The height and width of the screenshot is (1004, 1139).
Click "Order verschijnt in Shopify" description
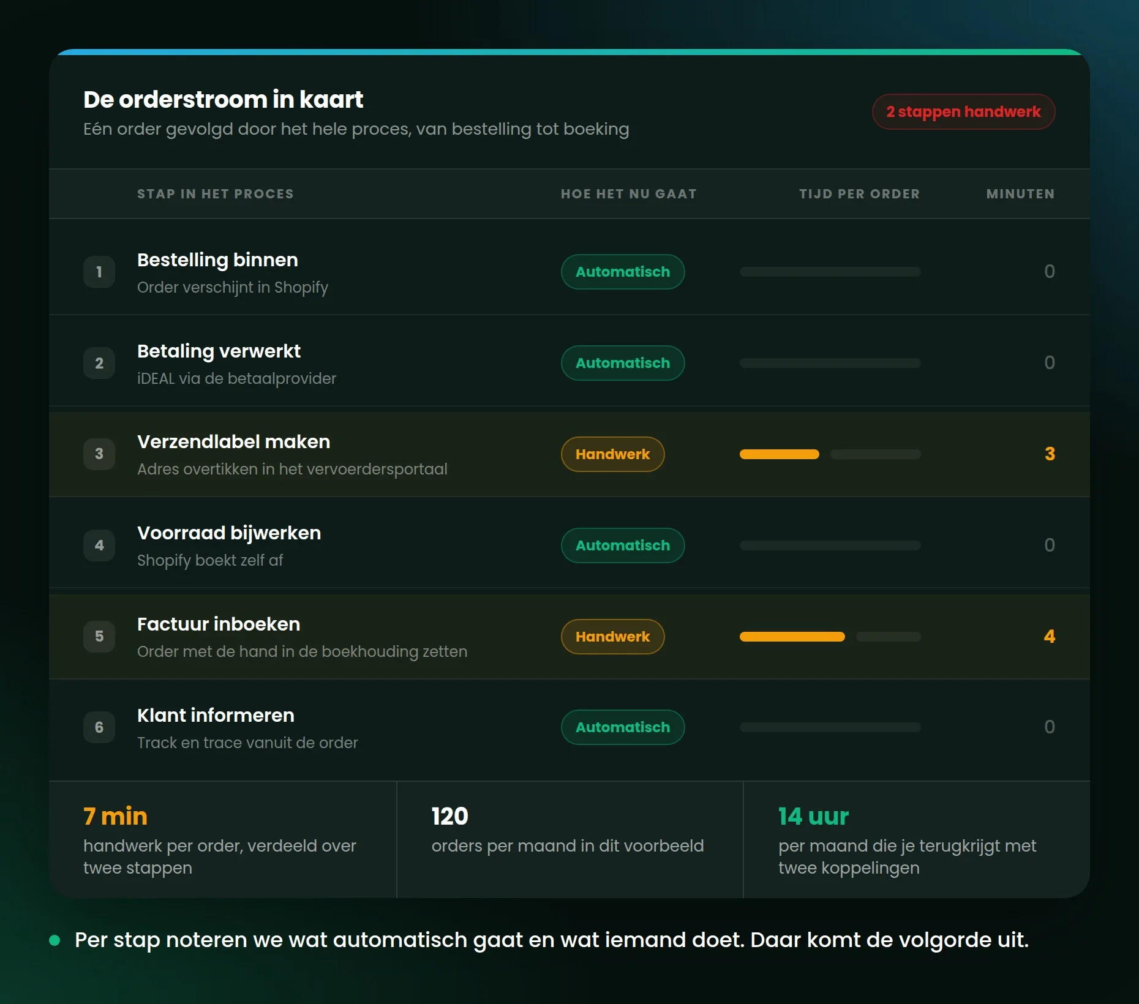(x=233, y=288)
